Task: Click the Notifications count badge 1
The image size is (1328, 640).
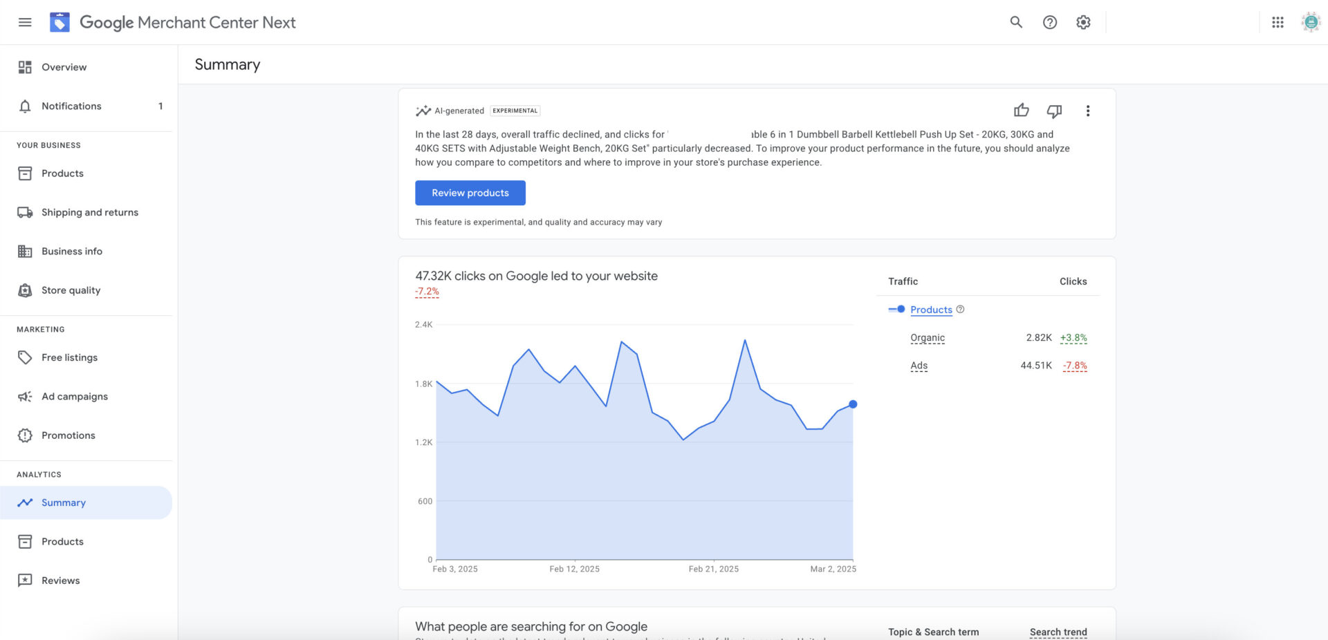Action: click(160, 106)
